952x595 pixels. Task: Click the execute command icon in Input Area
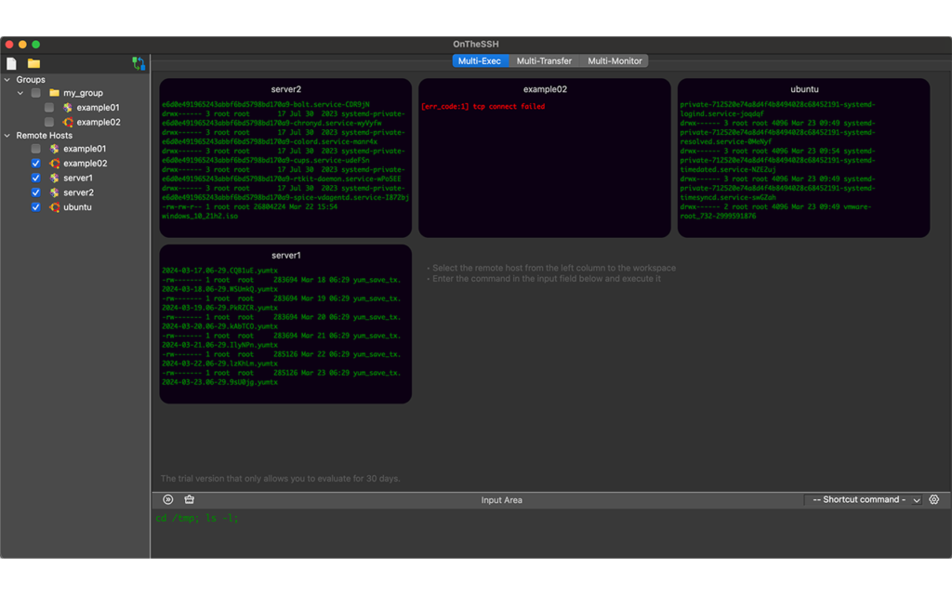click(x=168, y=499)
